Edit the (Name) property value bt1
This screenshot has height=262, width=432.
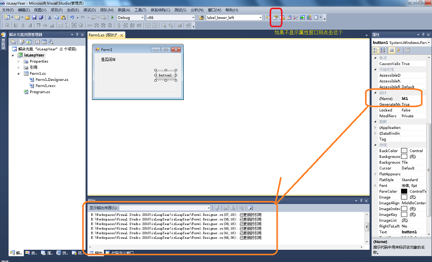(413, 98)
